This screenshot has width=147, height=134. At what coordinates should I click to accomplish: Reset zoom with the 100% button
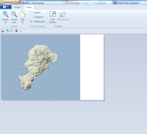point(22,17)
